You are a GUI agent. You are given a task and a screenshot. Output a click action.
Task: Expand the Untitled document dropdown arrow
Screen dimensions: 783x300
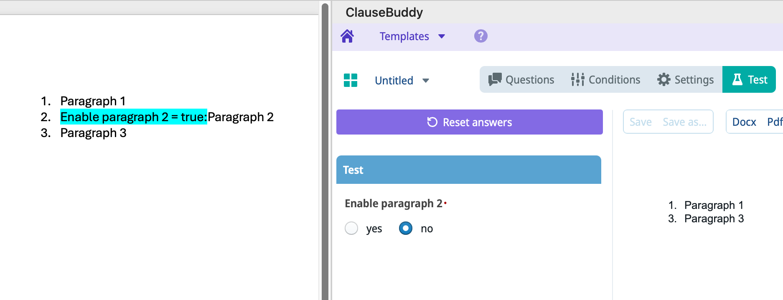(x=426, y=81)
